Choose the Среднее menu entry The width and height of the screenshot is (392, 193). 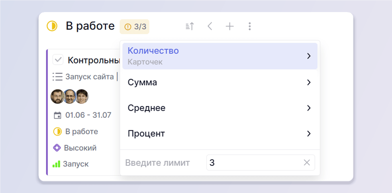point(220,108)
